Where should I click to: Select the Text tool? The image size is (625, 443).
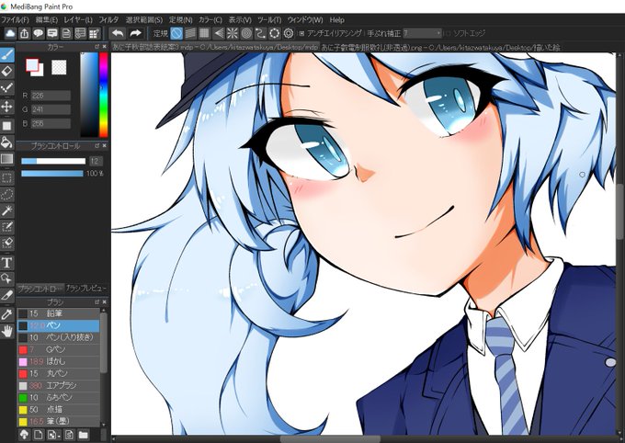[7, 263]
